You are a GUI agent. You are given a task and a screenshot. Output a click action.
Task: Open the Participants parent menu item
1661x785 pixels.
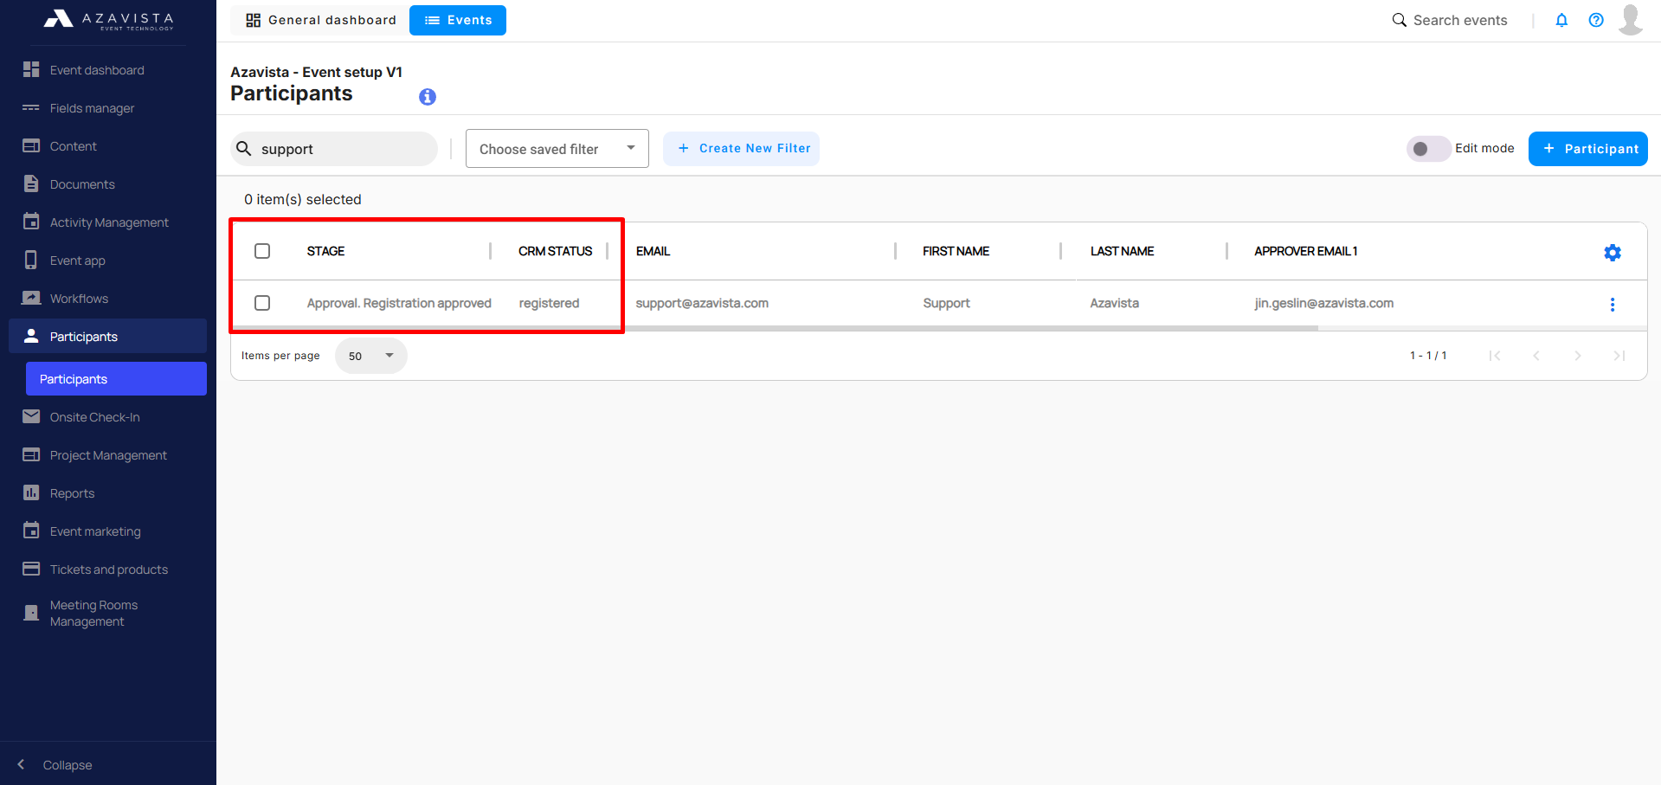pyautogui.click(x=107, y=336)
